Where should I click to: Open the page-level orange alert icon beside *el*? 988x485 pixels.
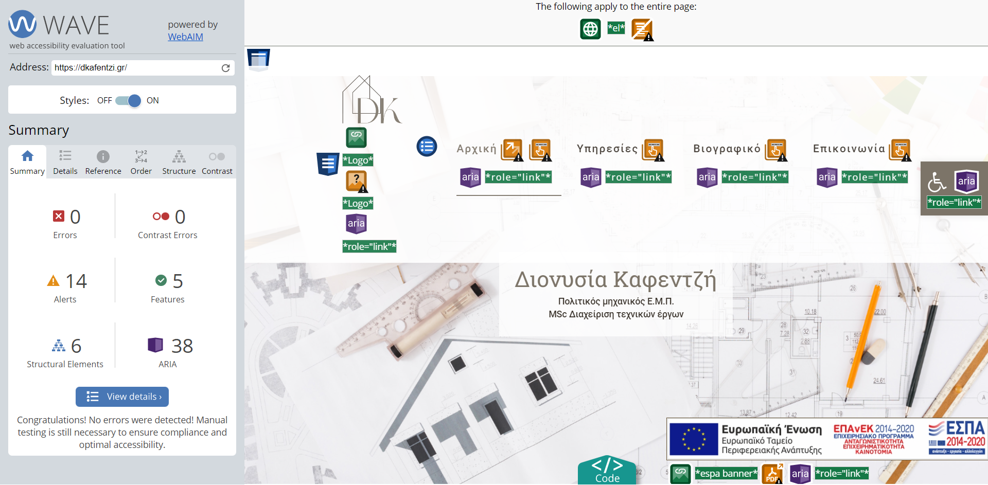click(642, 29)
